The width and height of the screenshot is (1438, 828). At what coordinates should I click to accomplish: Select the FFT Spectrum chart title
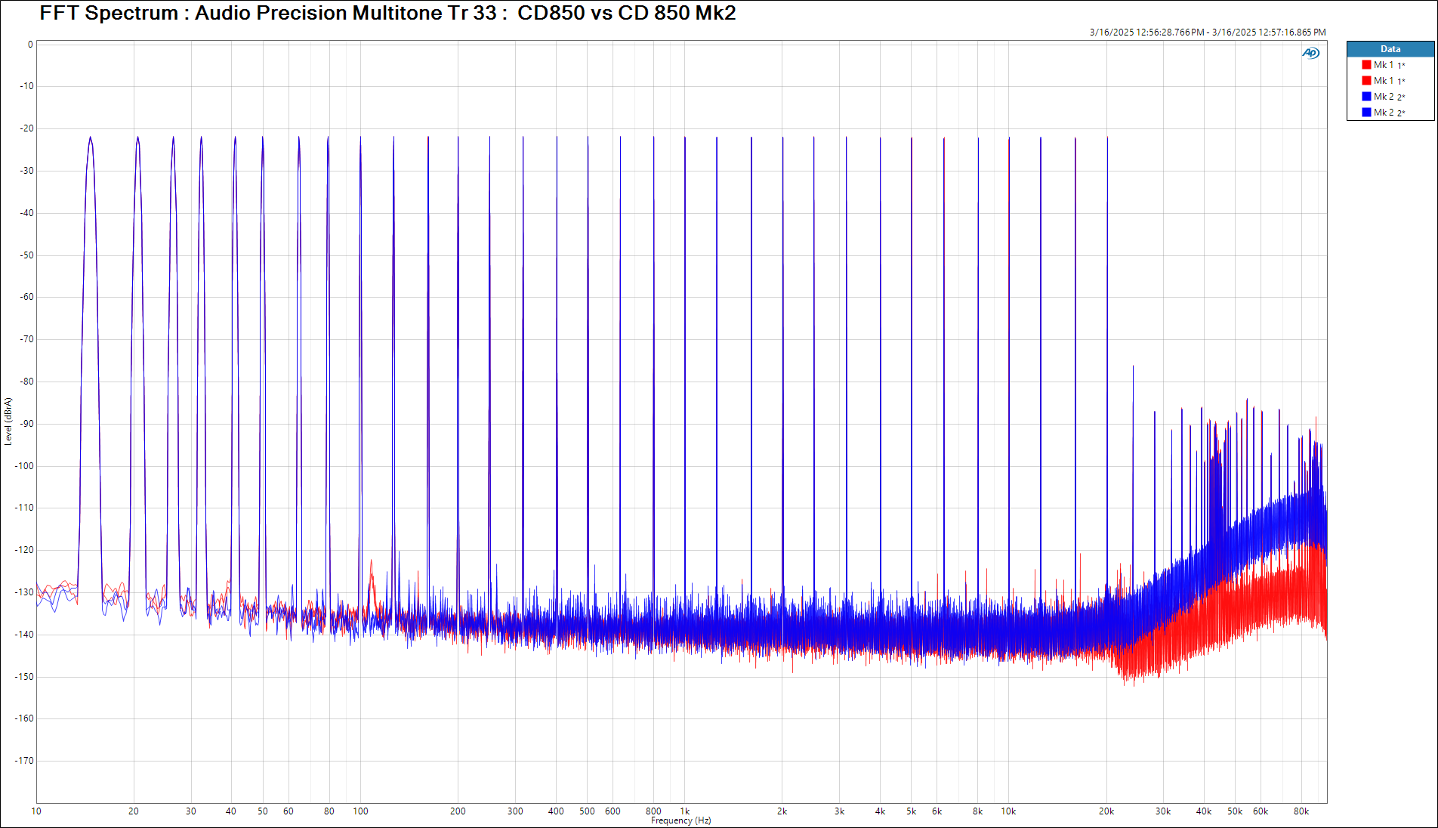point(387,13)
